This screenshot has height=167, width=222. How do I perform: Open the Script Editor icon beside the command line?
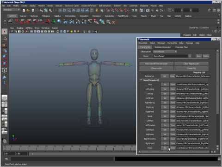(219, 159)
